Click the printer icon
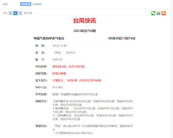The image size is (173, 138). (25, 13)
